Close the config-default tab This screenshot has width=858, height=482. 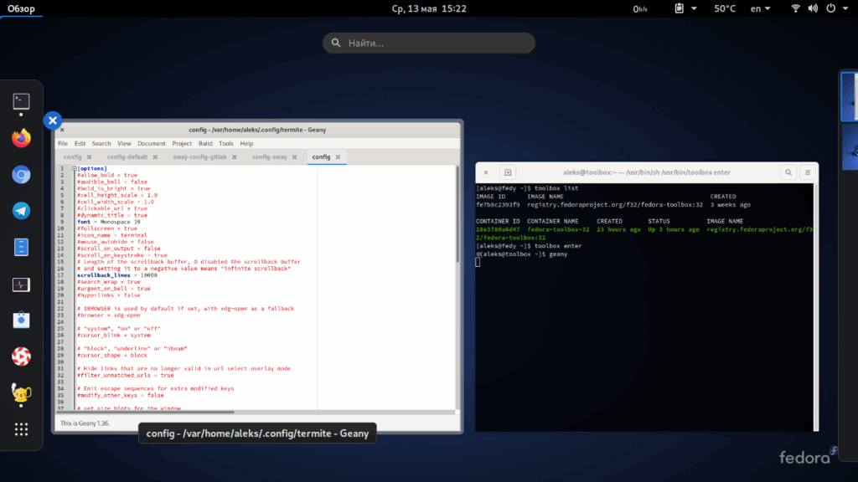click(155, 156)
